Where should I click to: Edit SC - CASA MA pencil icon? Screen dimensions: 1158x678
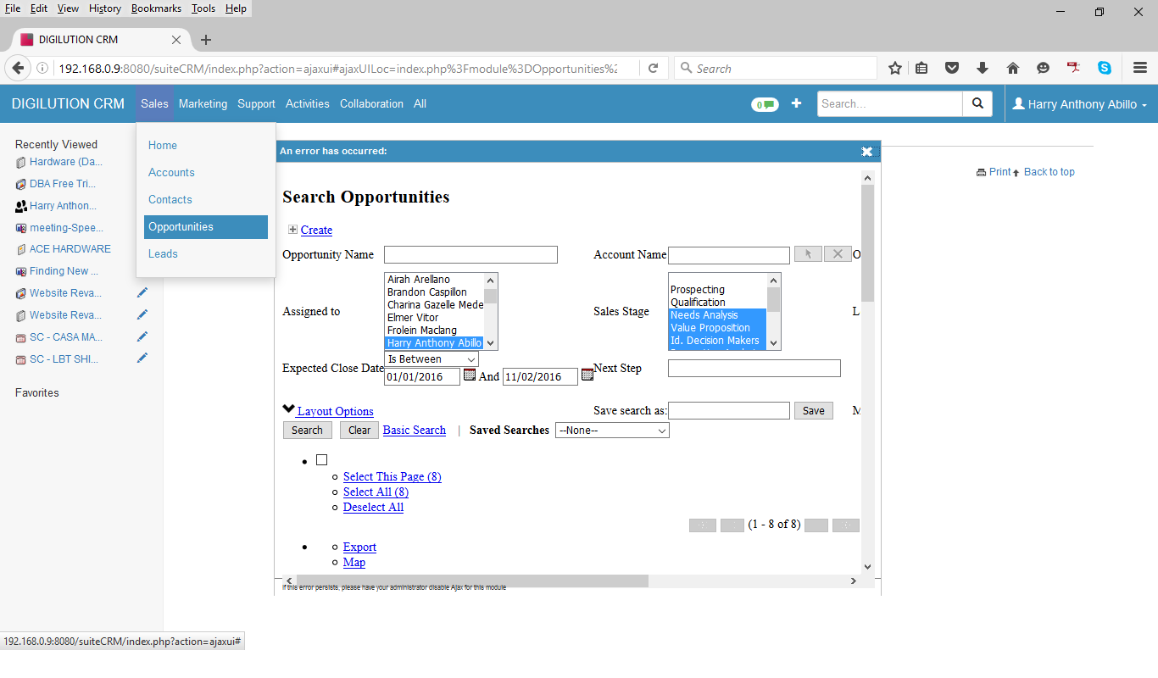142,336
